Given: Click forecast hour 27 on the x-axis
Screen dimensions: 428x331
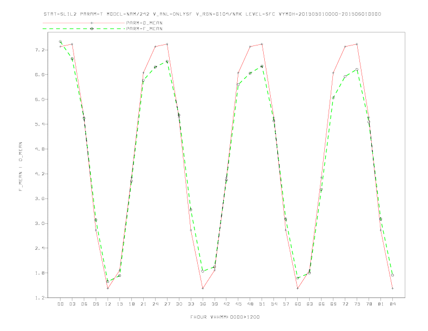Looking at the screenshot, I should (167, 304).
